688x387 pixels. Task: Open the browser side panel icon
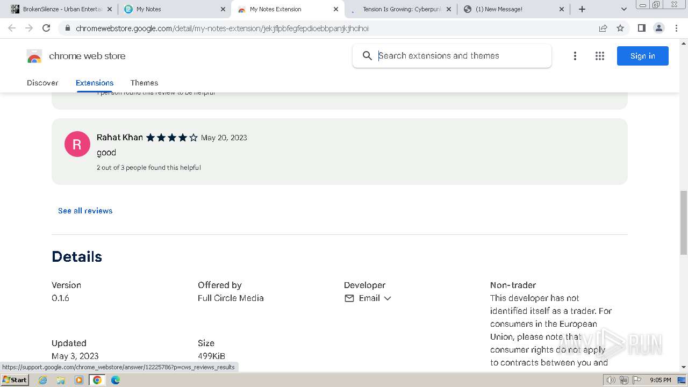tap(641, 28)
